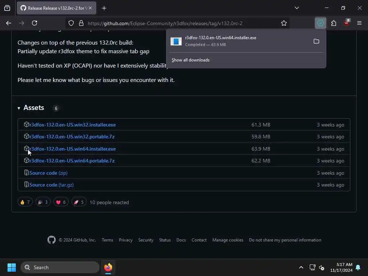Click the archive icon beside Source code (tar.gz)
The image size is (368, 276).
pos(27,184)
